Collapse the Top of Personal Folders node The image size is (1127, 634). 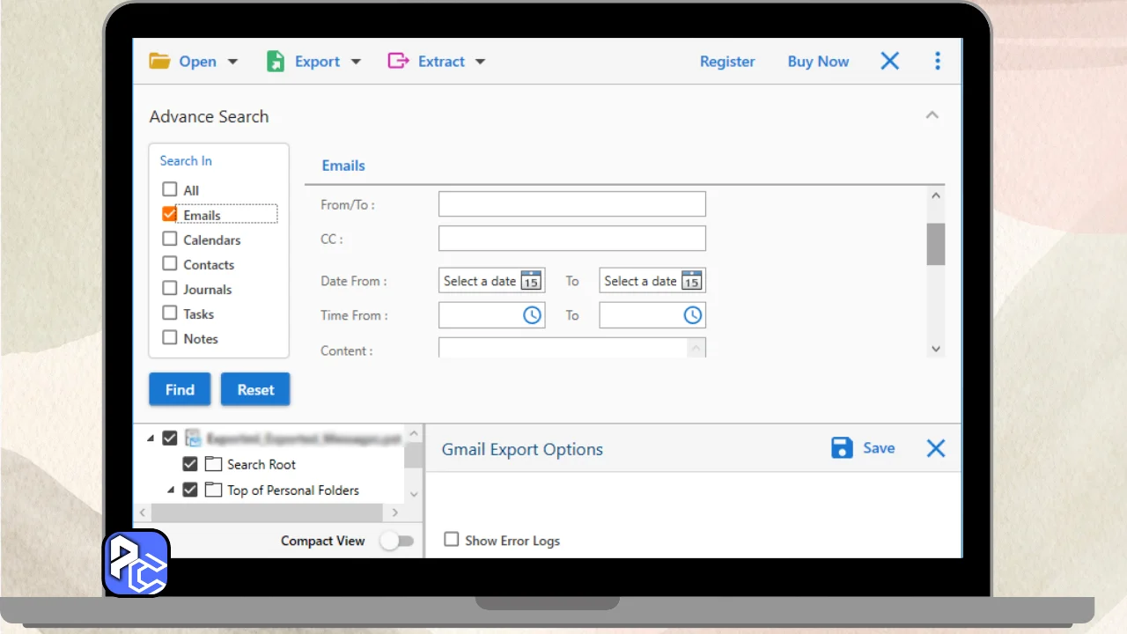[x=171, y=490]
